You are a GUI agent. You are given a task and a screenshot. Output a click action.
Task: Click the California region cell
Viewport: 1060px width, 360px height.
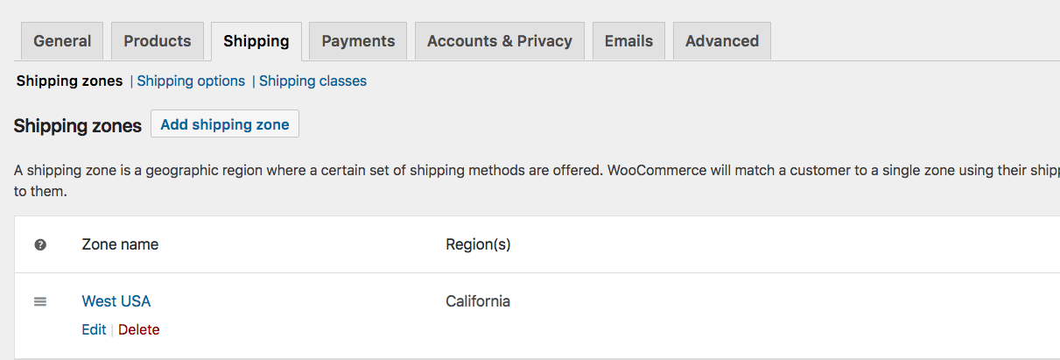pyautogui.click(x=478, y=301)
